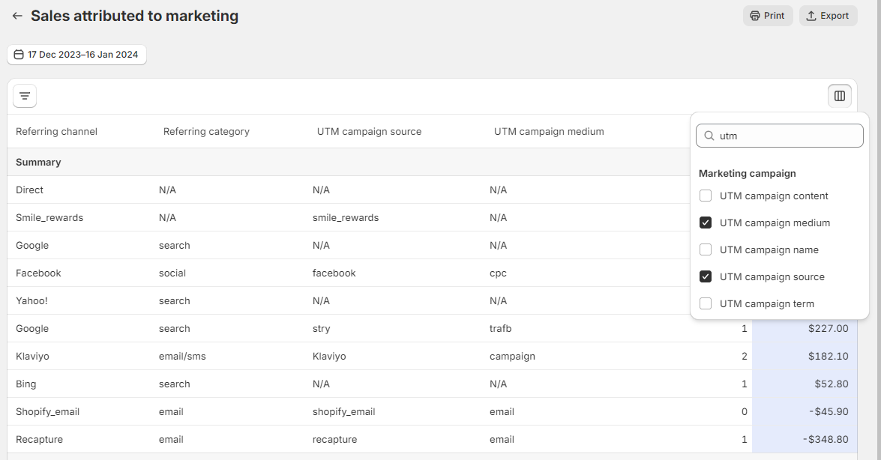Screen dimensions: 881x460
Task: Sort by the UTM campaign source column header
Action: point(369,132)
